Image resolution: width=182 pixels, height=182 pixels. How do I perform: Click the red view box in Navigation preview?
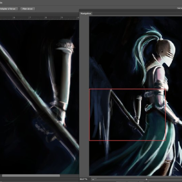point(127,115)
